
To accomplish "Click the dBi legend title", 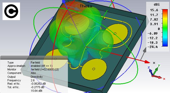I will click(x=157, y=5).
